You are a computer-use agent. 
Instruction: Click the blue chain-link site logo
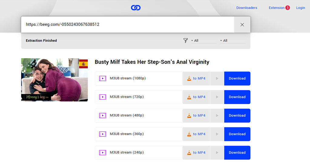coord(136,8)
